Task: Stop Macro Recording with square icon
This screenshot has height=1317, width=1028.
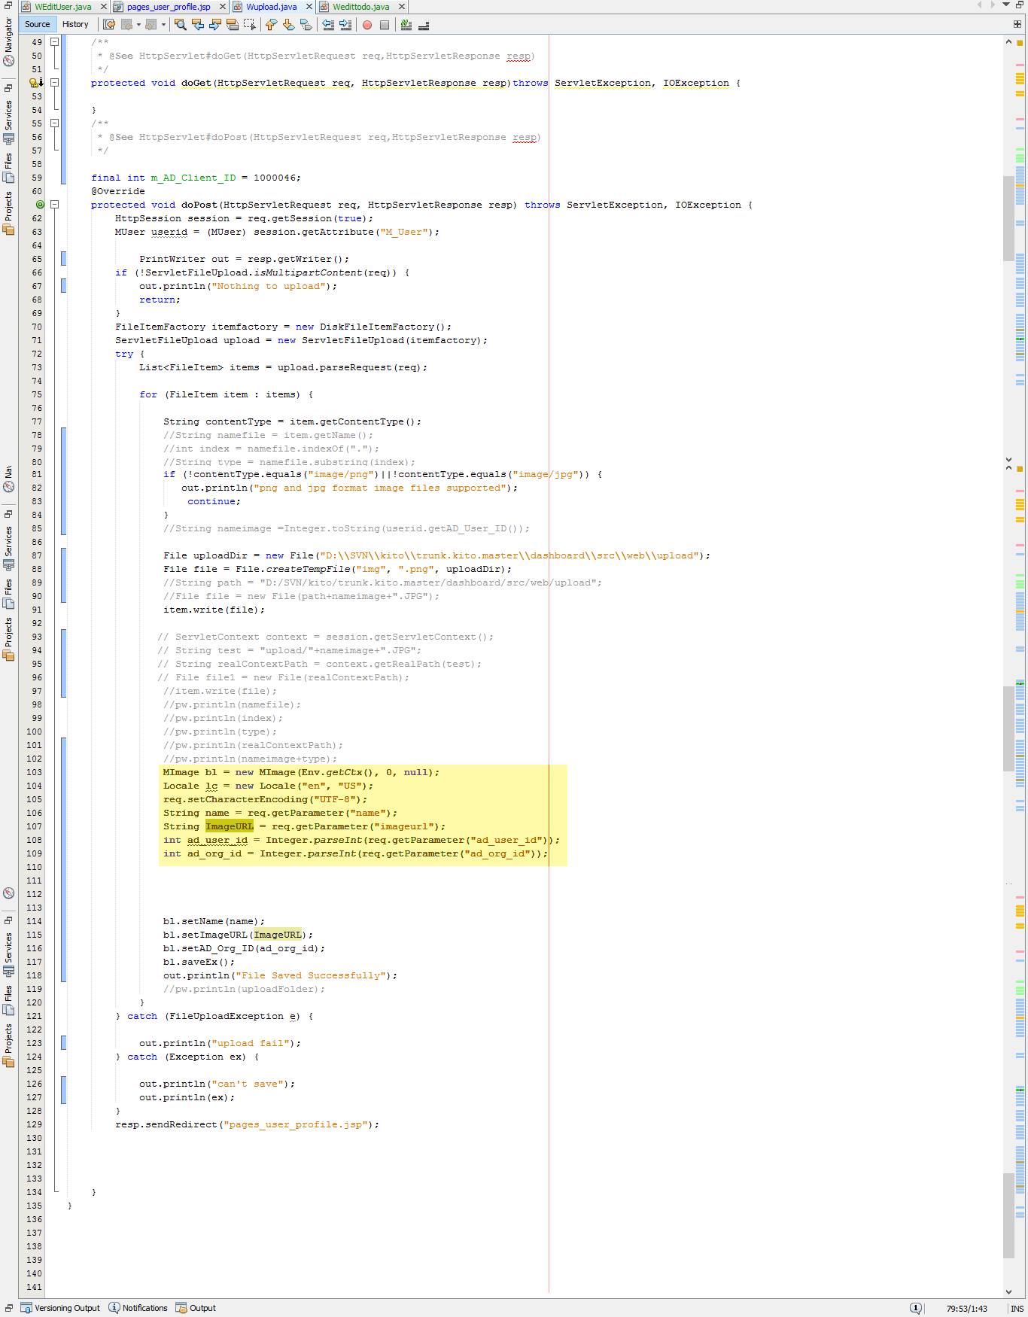Action: click(x=385, y=24)
